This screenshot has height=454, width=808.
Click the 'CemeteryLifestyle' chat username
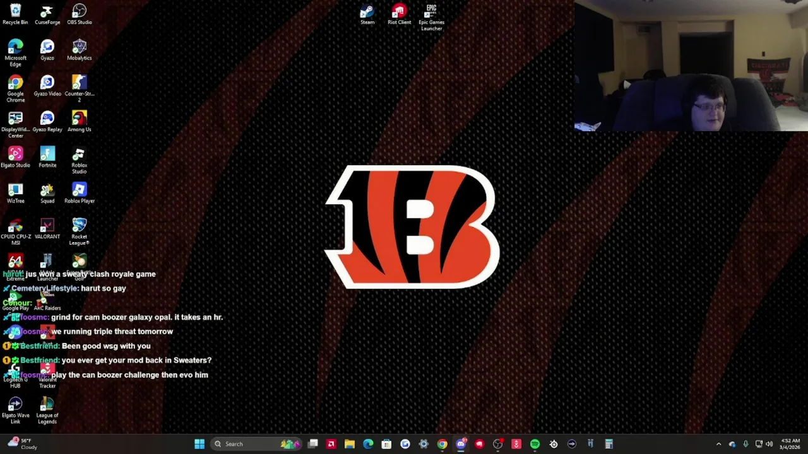tap(45, 288)
